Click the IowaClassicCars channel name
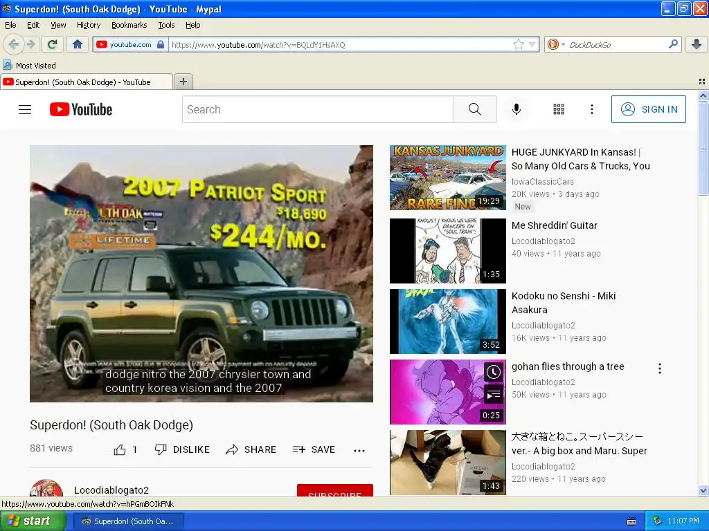709x531 pixels. tap(543, 182)
